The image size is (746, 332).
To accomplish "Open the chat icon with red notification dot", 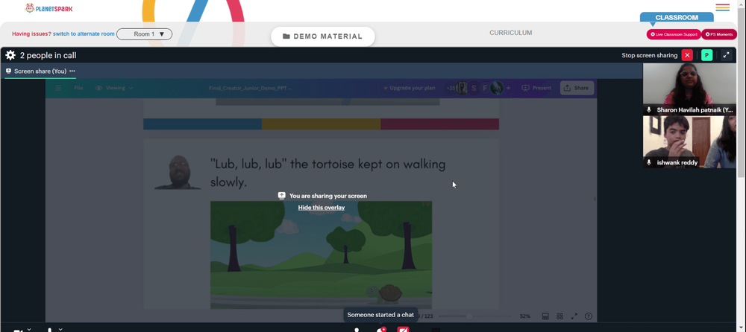I will click(x=380, y=330).
